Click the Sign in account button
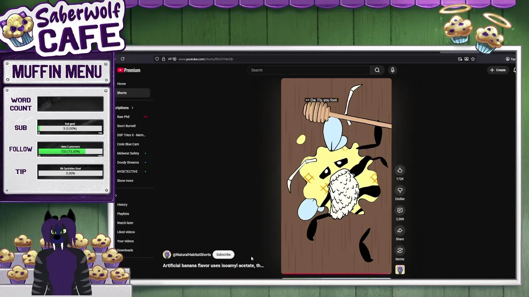The width and height of the screenshot is (529, 297). click(x=511, y=59)
